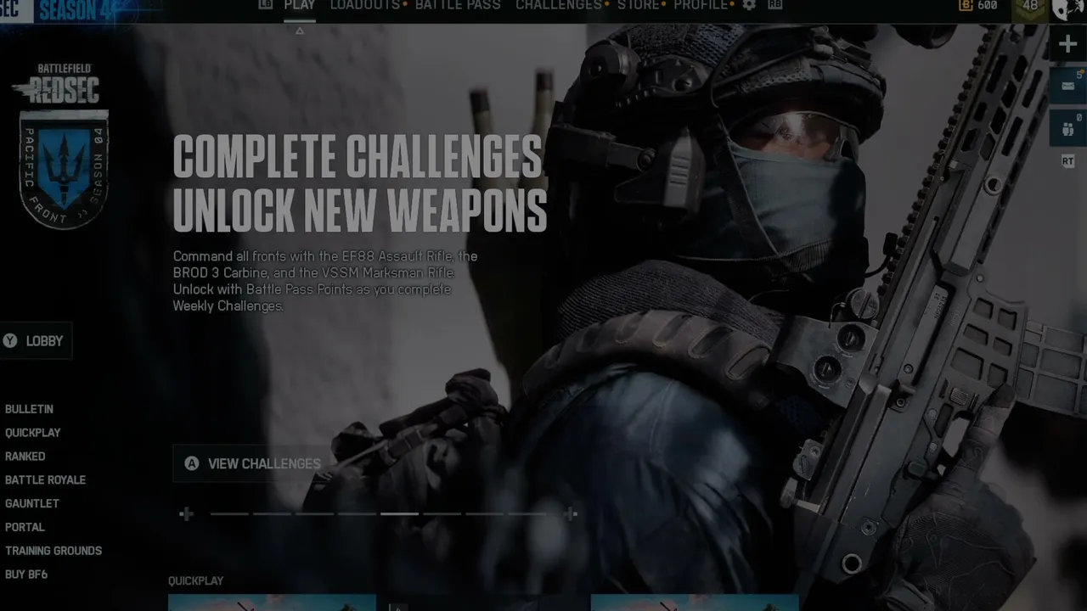Click the 'Command all fronts' description paragraph
1087x611 pixels.
[325, 281]
